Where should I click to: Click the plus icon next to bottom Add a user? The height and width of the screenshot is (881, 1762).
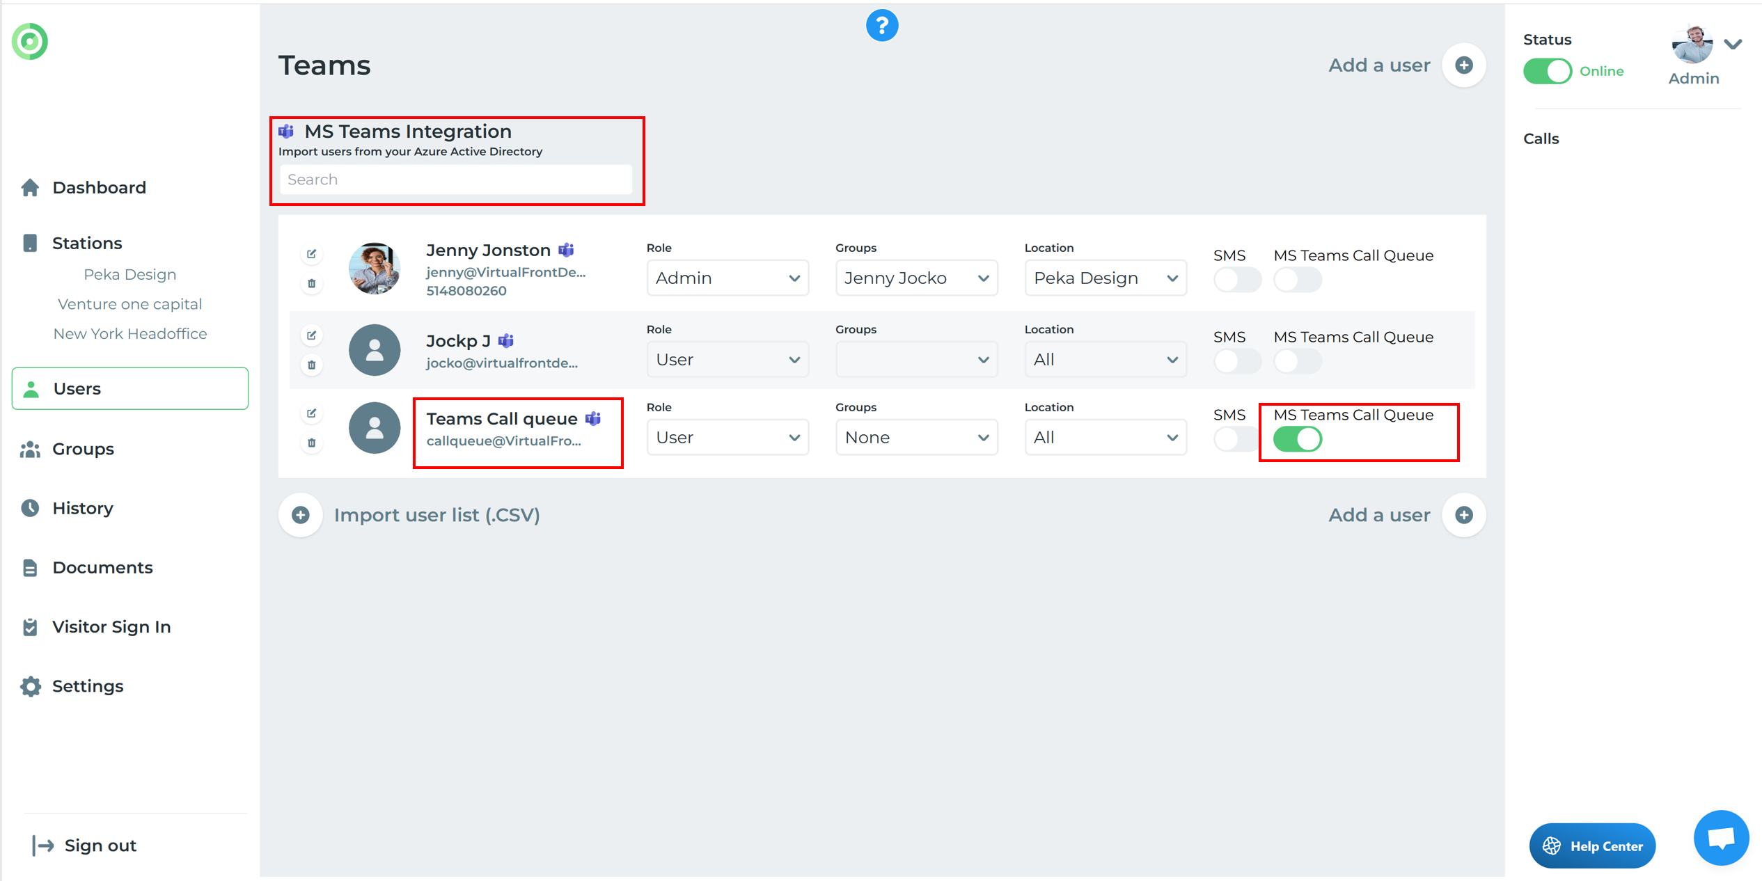(x=1464, y=515)
